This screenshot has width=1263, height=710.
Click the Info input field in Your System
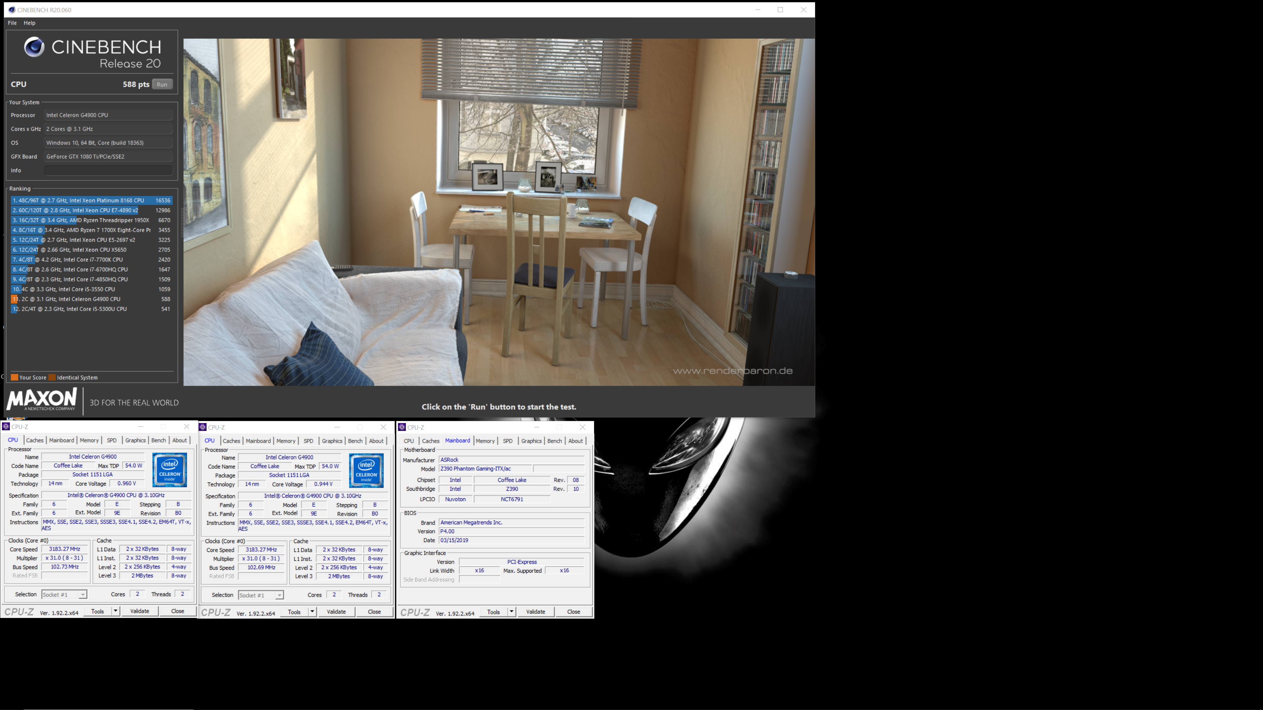(x=108, y=170)
